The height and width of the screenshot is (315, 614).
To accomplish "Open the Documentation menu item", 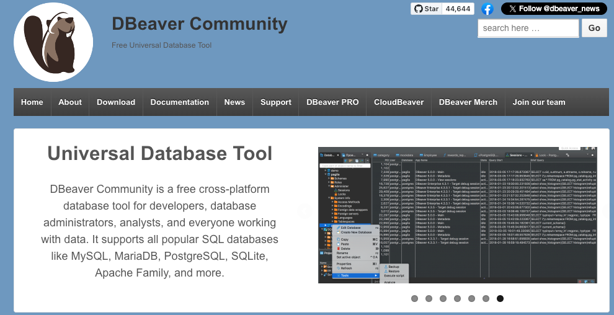I will (180, 102).
